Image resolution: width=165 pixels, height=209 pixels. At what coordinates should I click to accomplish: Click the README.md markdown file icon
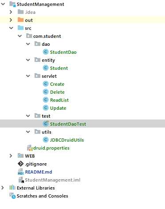tap(21, 172)
